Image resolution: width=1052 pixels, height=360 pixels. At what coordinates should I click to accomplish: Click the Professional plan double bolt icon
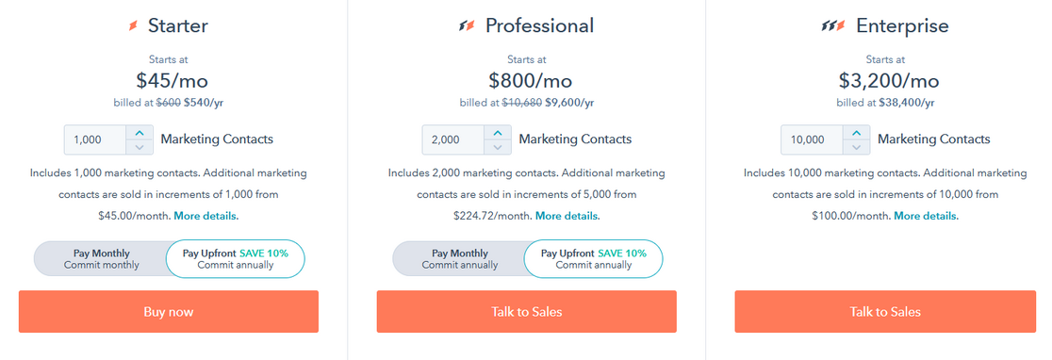pyautogui.click(x=467, y=26)
